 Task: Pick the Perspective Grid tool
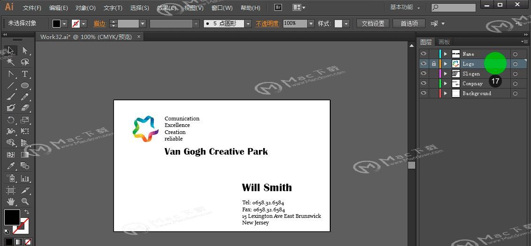coord(25,142)
